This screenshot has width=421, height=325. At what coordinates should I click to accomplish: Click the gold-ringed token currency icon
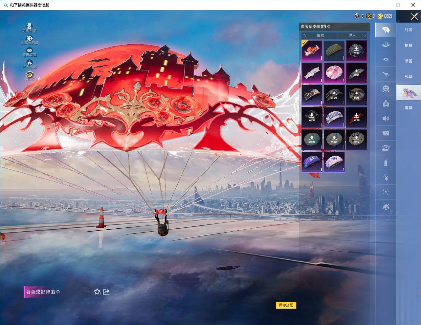click(369, 16)
